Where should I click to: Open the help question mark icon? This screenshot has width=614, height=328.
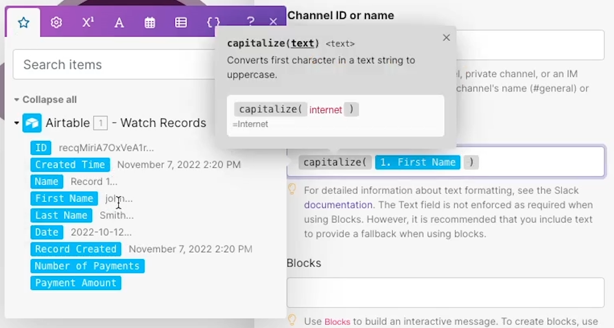point(250,22)
